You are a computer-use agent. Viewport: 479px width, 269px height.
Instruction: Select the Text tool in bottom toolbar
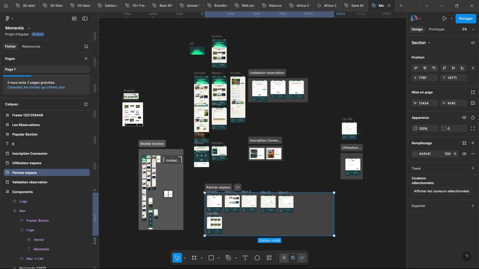click(x=245, y=258)
